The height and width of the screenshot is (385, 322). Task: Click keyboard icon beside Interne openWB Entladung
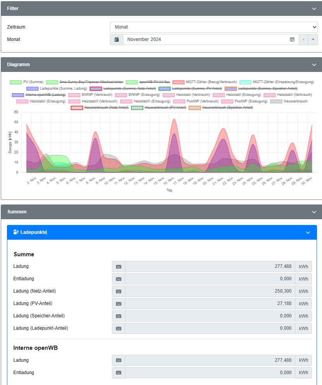pyautogui.click(x=118, y=373)
